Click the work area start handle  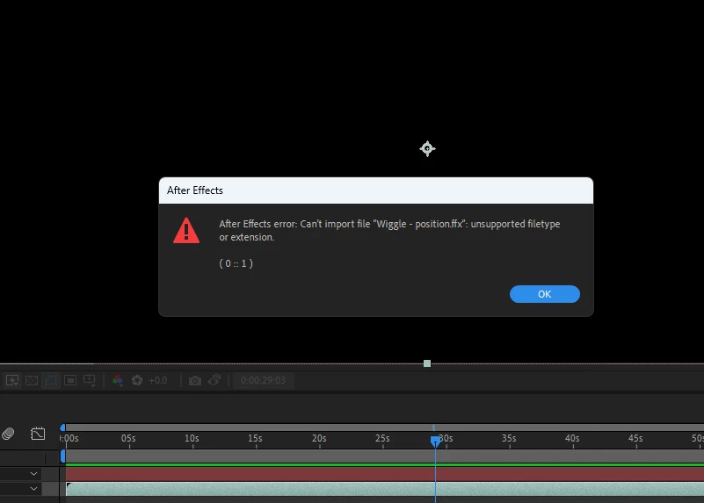tap(63, 456)
